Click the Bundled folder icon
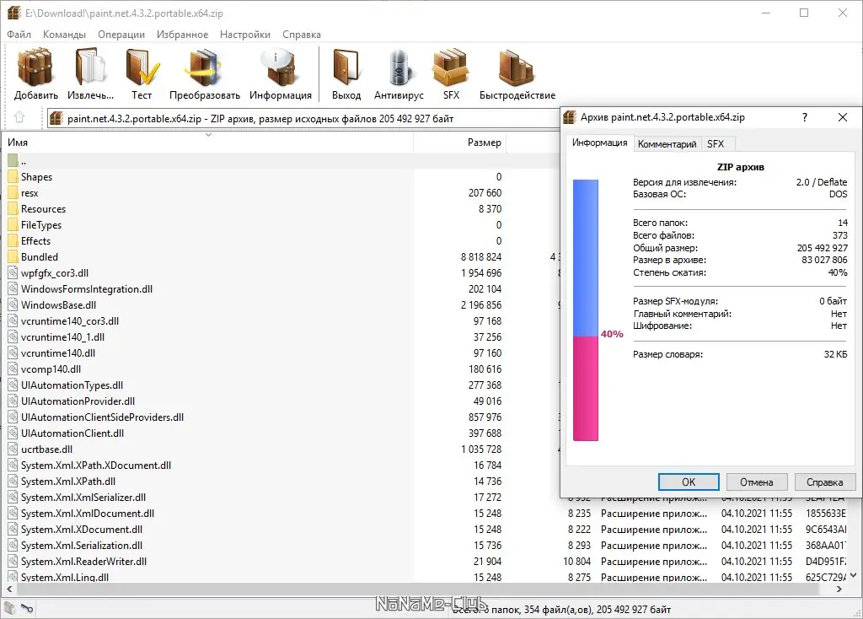 pos(13,256)
